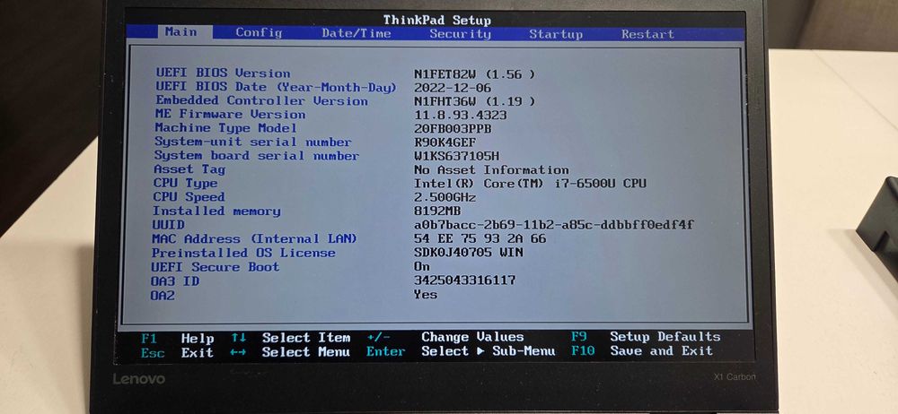
Task: Click the left/right arrows Select Menu hint
Action: pos(290,352)
